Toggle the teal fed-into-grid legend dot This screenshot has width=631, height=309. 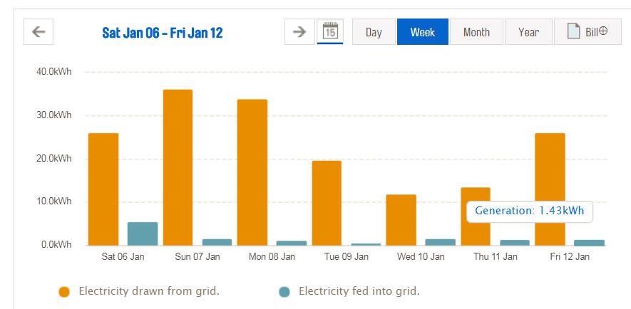[284, 291]
